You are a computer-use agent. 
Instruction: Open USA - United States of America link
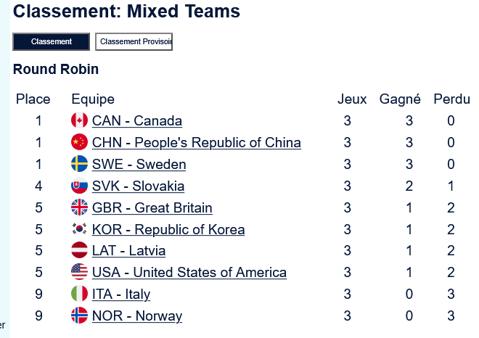click(x=189, y=273)
